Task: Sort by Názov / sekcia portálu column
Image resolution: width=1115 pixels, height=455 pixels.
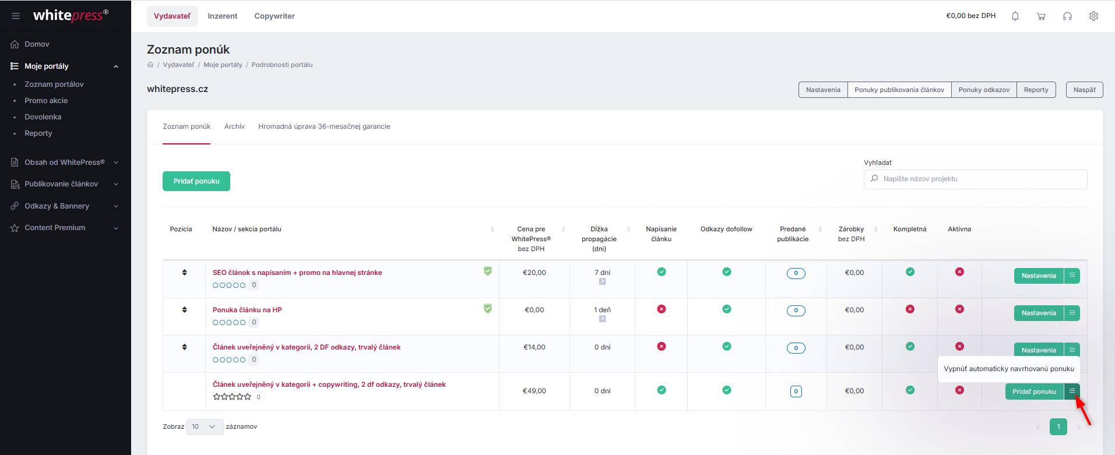Action: coord(493,229)
